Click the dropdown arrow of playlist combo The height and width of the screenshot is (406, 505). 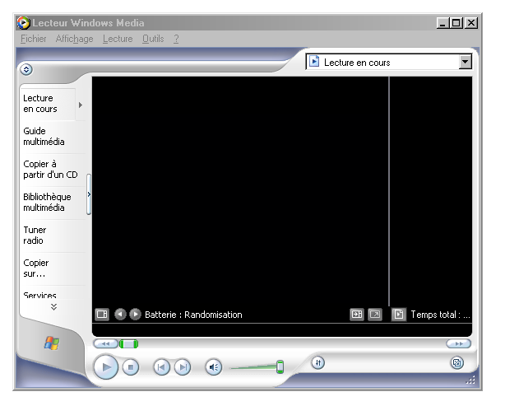point(465,62)
